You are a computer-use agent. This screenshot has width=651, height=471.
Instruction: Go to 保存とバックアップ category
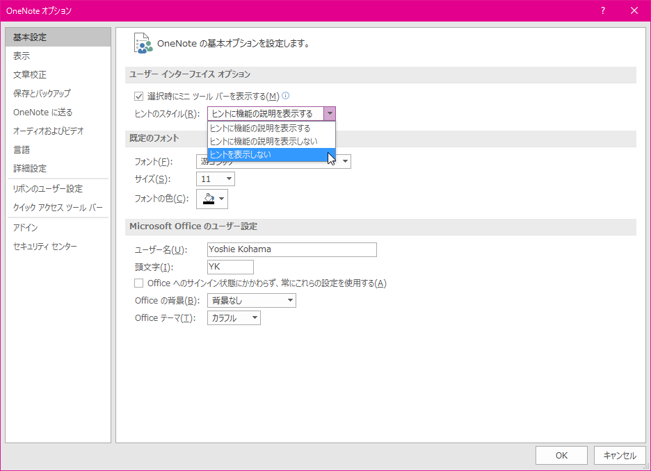point(58,93)
